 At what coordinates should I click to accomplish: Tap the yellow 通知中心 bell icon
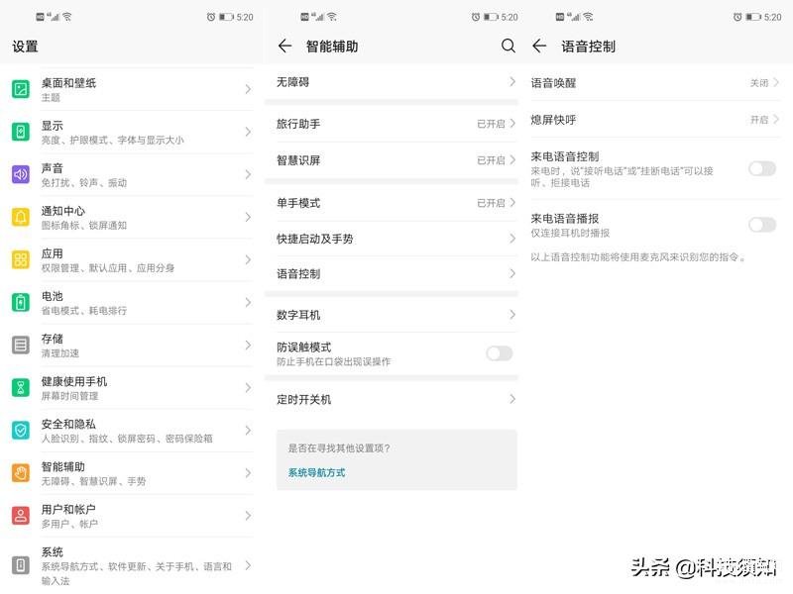coord(21,217)
